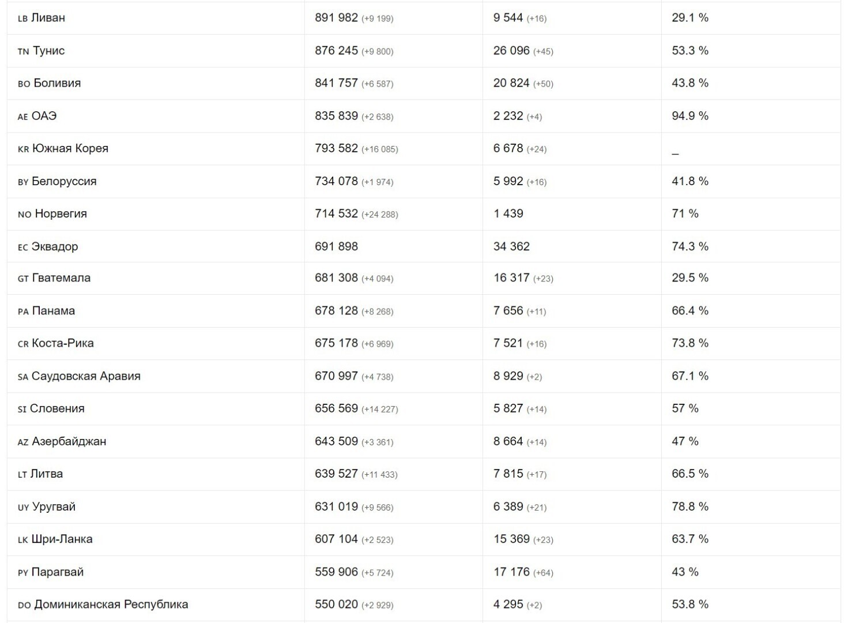Open the Коста-Рика entry
The width and height of the screenshot is (848, 623).
[63, 343]
